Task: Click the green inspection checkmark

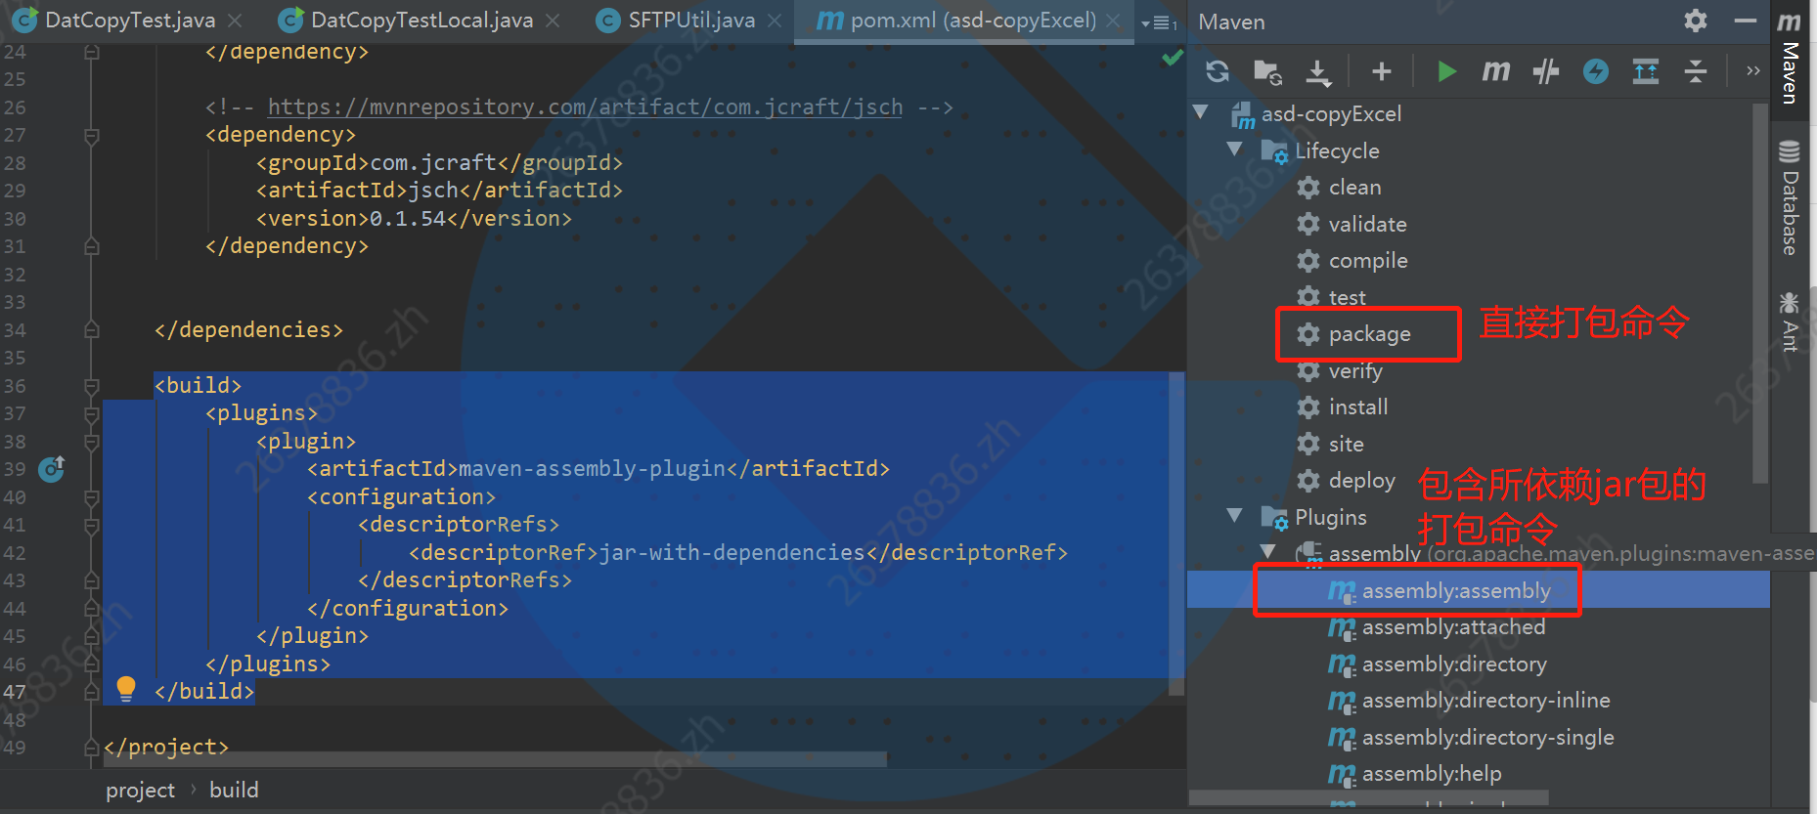Action: pos(1172,58)
